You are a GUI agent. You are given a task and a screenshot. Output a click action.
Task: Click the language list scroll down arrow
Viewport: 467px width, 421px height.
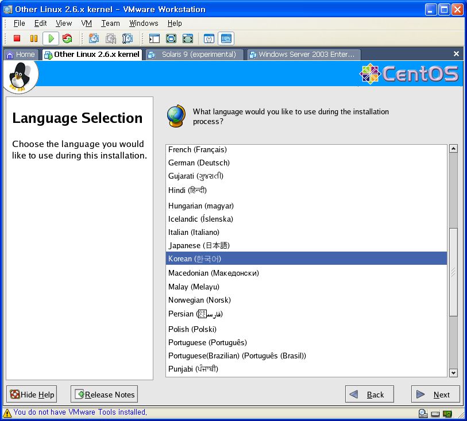point(453,372)
